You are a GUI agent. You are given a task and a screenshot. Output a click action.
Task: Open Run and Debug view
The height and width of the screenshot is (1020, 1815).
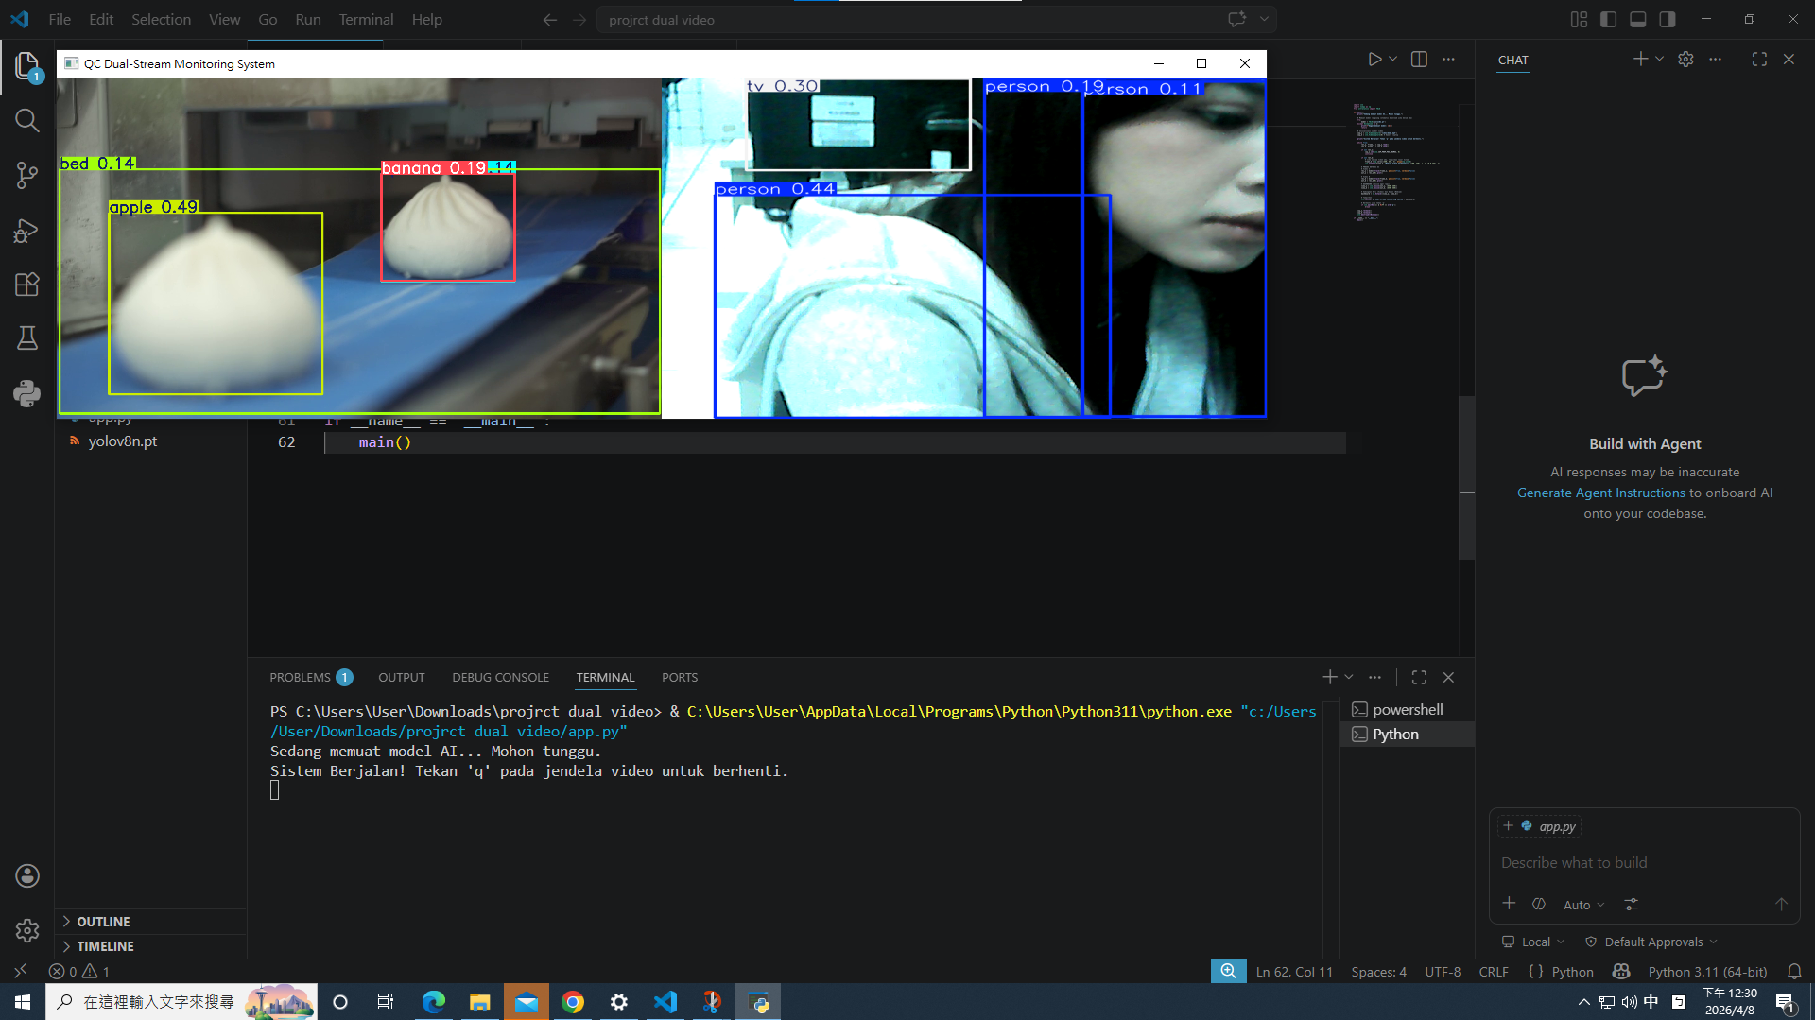(26, 230)
